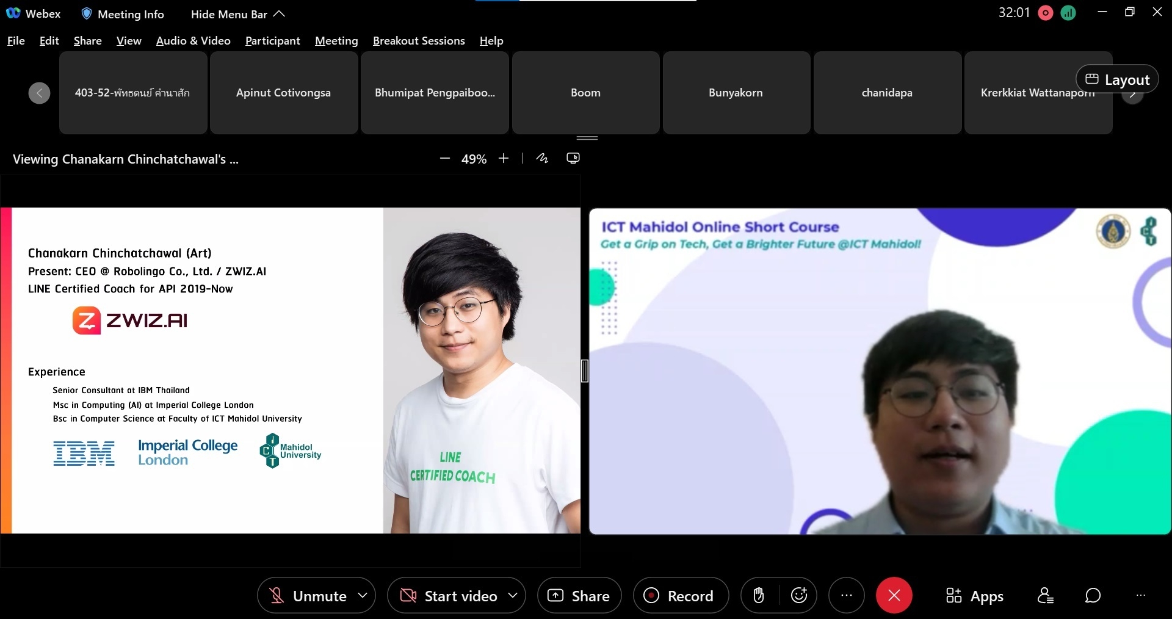The image size is (1172, 619).
Task: Open the chat bubble icon
Action: (x=1093, y=595)
